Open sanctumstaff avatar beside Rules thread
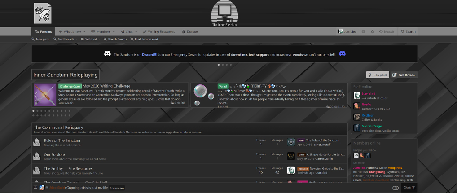 pos(290,142)
